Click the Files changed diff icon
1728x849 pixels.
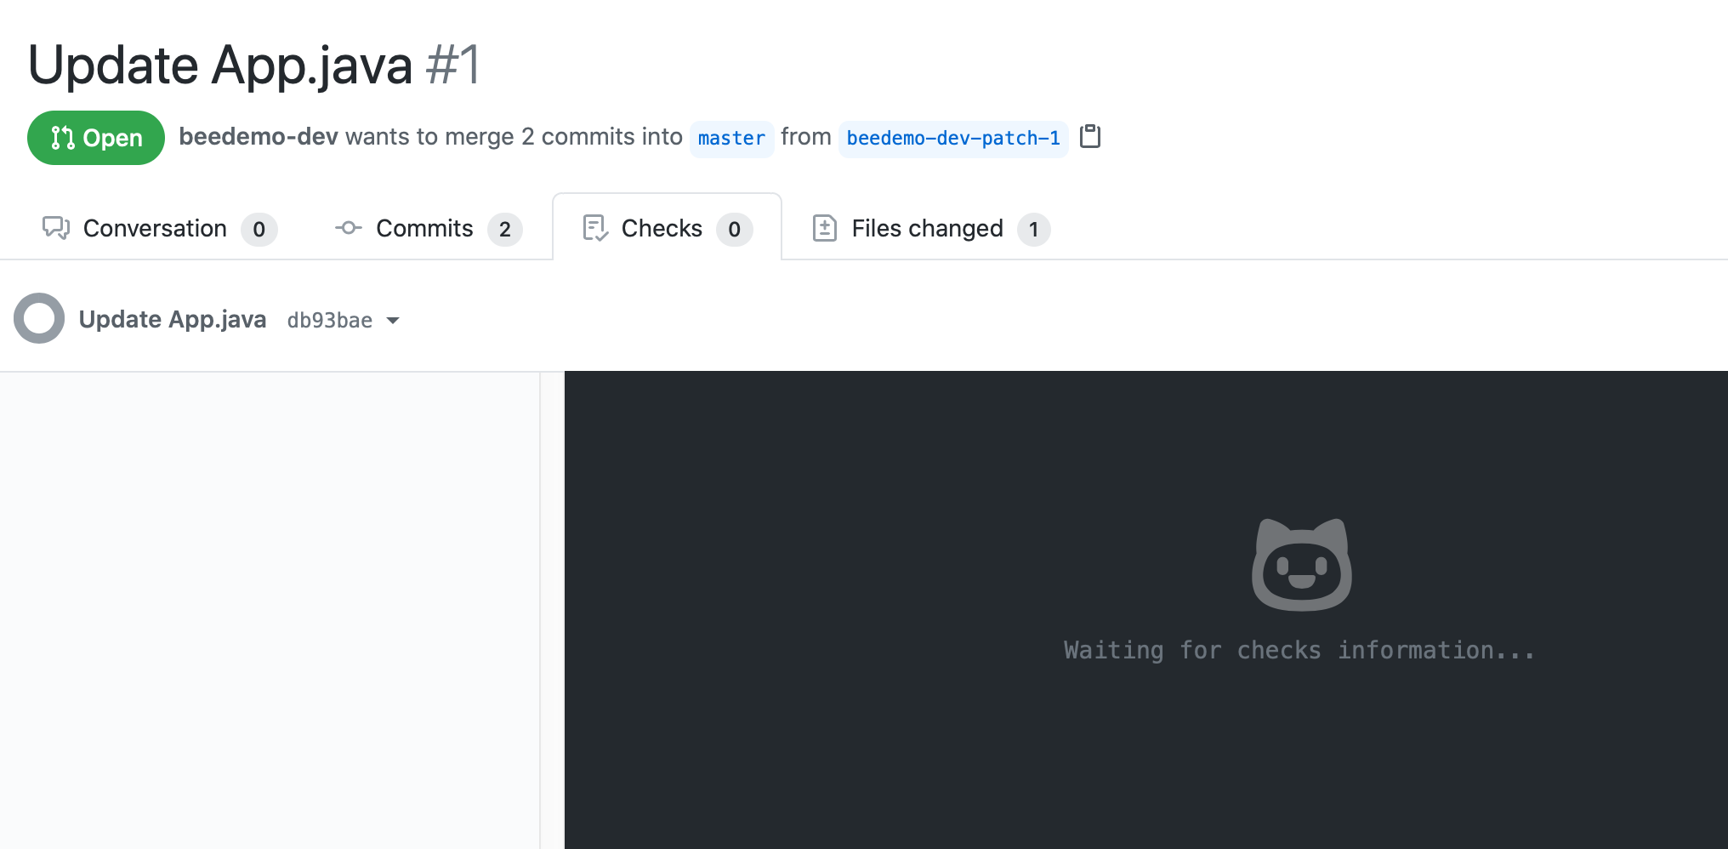click(x=824, y=228)
